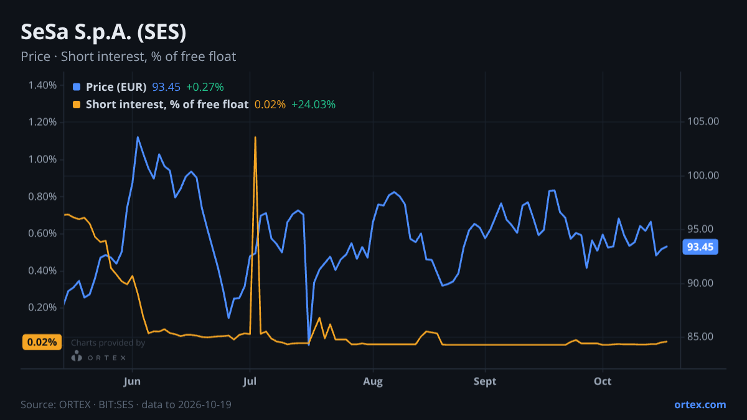
Task: Click the '100.00' right axis label
Action: (x=703, y=175)
